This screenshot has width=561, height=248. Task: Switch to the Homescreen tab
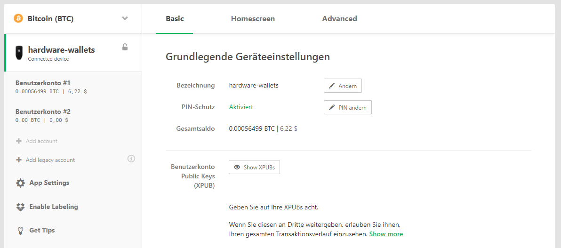click(253, 19)
